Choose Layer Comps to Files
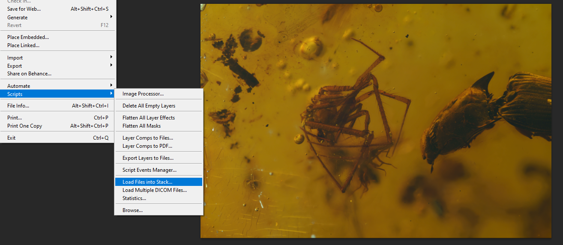The width and height of the screenshot is (563, 245). [148, 138]
